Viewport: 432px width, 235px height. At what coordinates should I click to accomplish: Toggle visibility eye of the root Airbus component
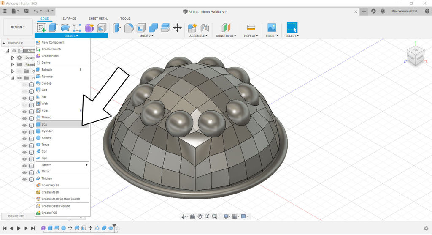(x=14, y=51)
